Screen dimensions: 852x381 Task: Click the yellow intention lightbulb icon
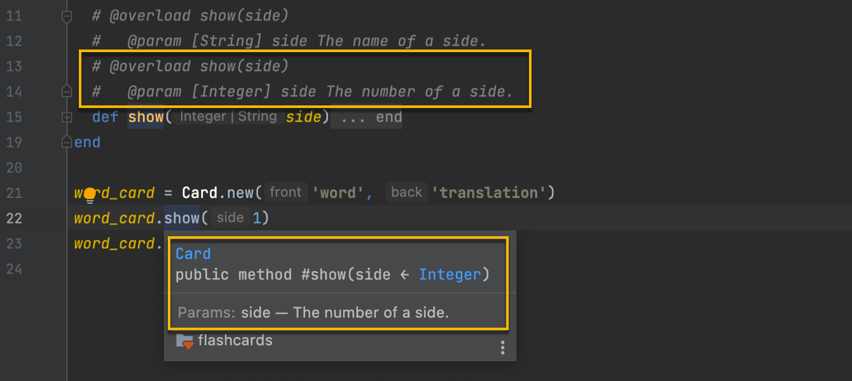90,194
